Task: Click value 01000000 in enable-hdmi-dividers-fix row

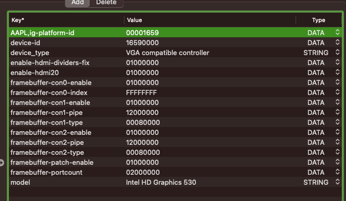Action: coord(142,63)
